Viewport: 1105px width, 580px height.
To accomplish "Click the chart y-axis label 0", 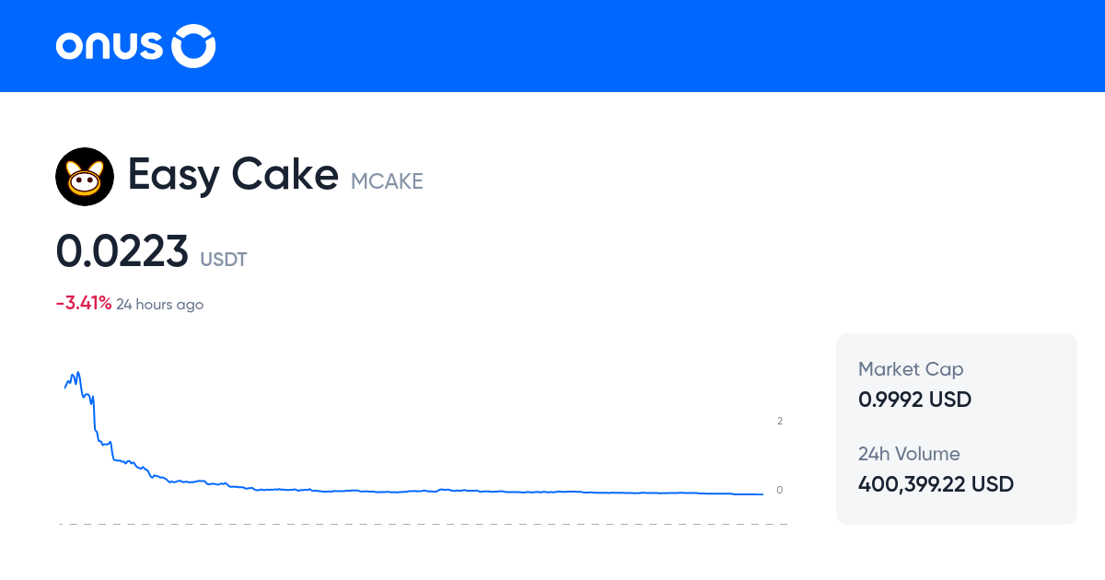I will [780, 490].
